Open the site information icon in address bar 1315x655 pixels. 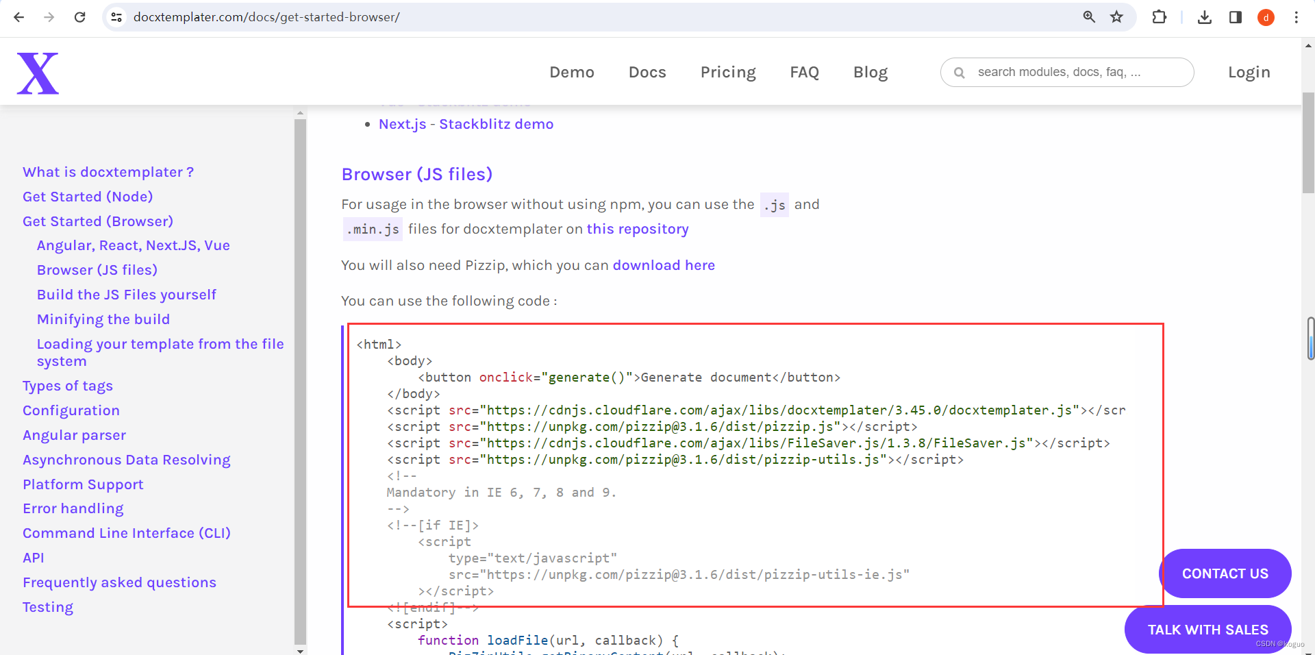[116, 17]
